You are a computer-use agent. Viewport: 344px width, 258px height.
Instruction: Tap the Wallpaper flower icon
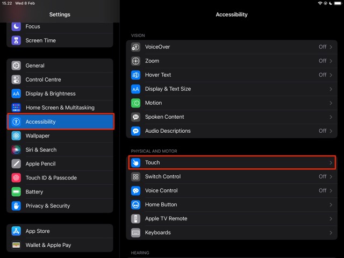point(16,136)
